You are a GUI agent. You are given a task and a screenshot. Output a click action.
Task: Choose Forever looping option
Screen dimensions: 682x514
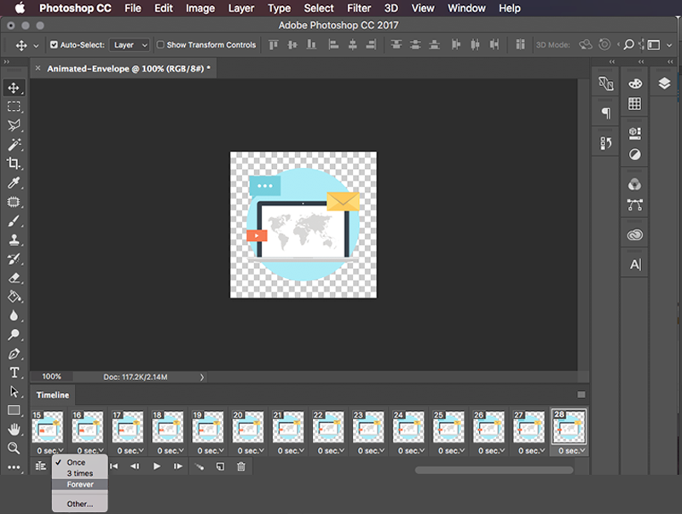[x=80, y=484]
